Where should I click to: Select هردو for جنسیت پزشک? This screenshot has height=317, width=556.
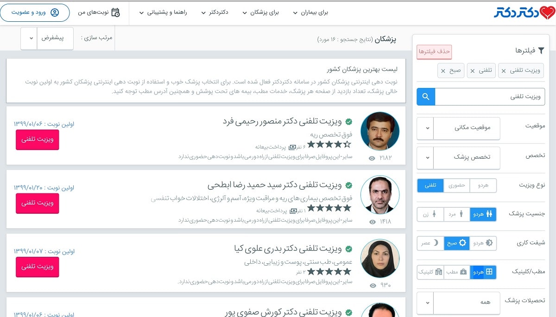(483, 214)
